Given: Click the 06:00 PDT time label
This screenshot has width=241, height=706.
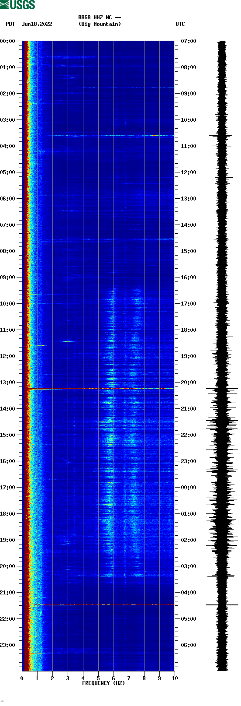Looking at the screenshot, I should (x=8, y=199).
